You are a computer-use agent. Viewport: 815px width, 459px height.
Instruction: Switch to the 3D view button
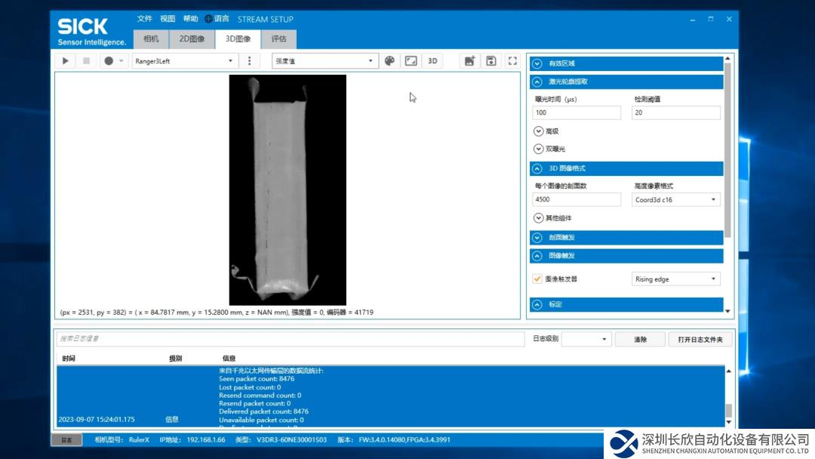pyautogui.click(x=433, y=61)
